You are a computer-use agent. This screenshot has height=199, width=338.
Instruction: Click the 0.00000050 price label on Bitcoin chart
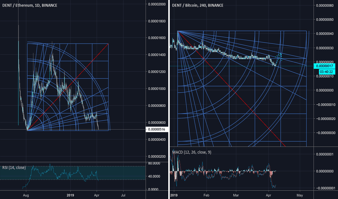[325, 20]
